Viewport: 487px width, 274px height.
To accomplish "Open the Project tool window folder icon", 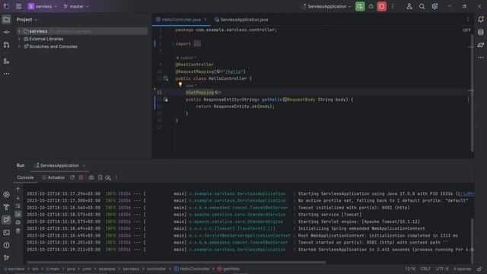I will [6, 20].
